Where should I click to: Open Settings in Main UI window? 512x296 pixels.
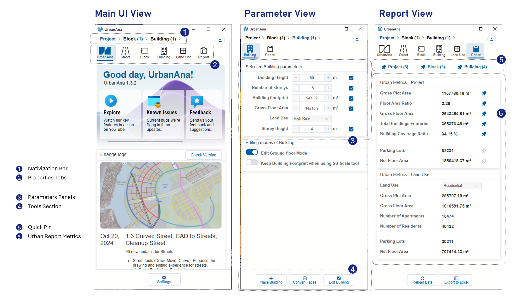click(164, 280)
